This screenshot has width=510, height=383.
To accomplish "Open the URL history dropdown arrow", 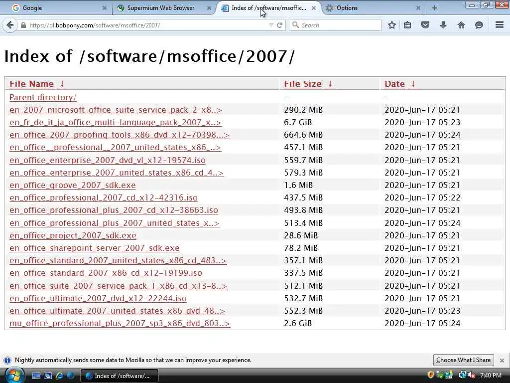I will click(x=270, y=25).
